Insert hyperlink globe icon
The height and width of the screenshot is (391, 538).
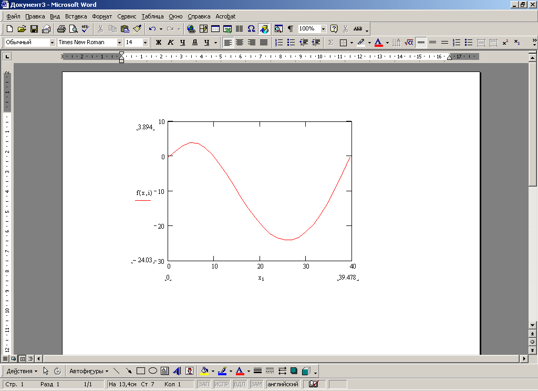191,29
